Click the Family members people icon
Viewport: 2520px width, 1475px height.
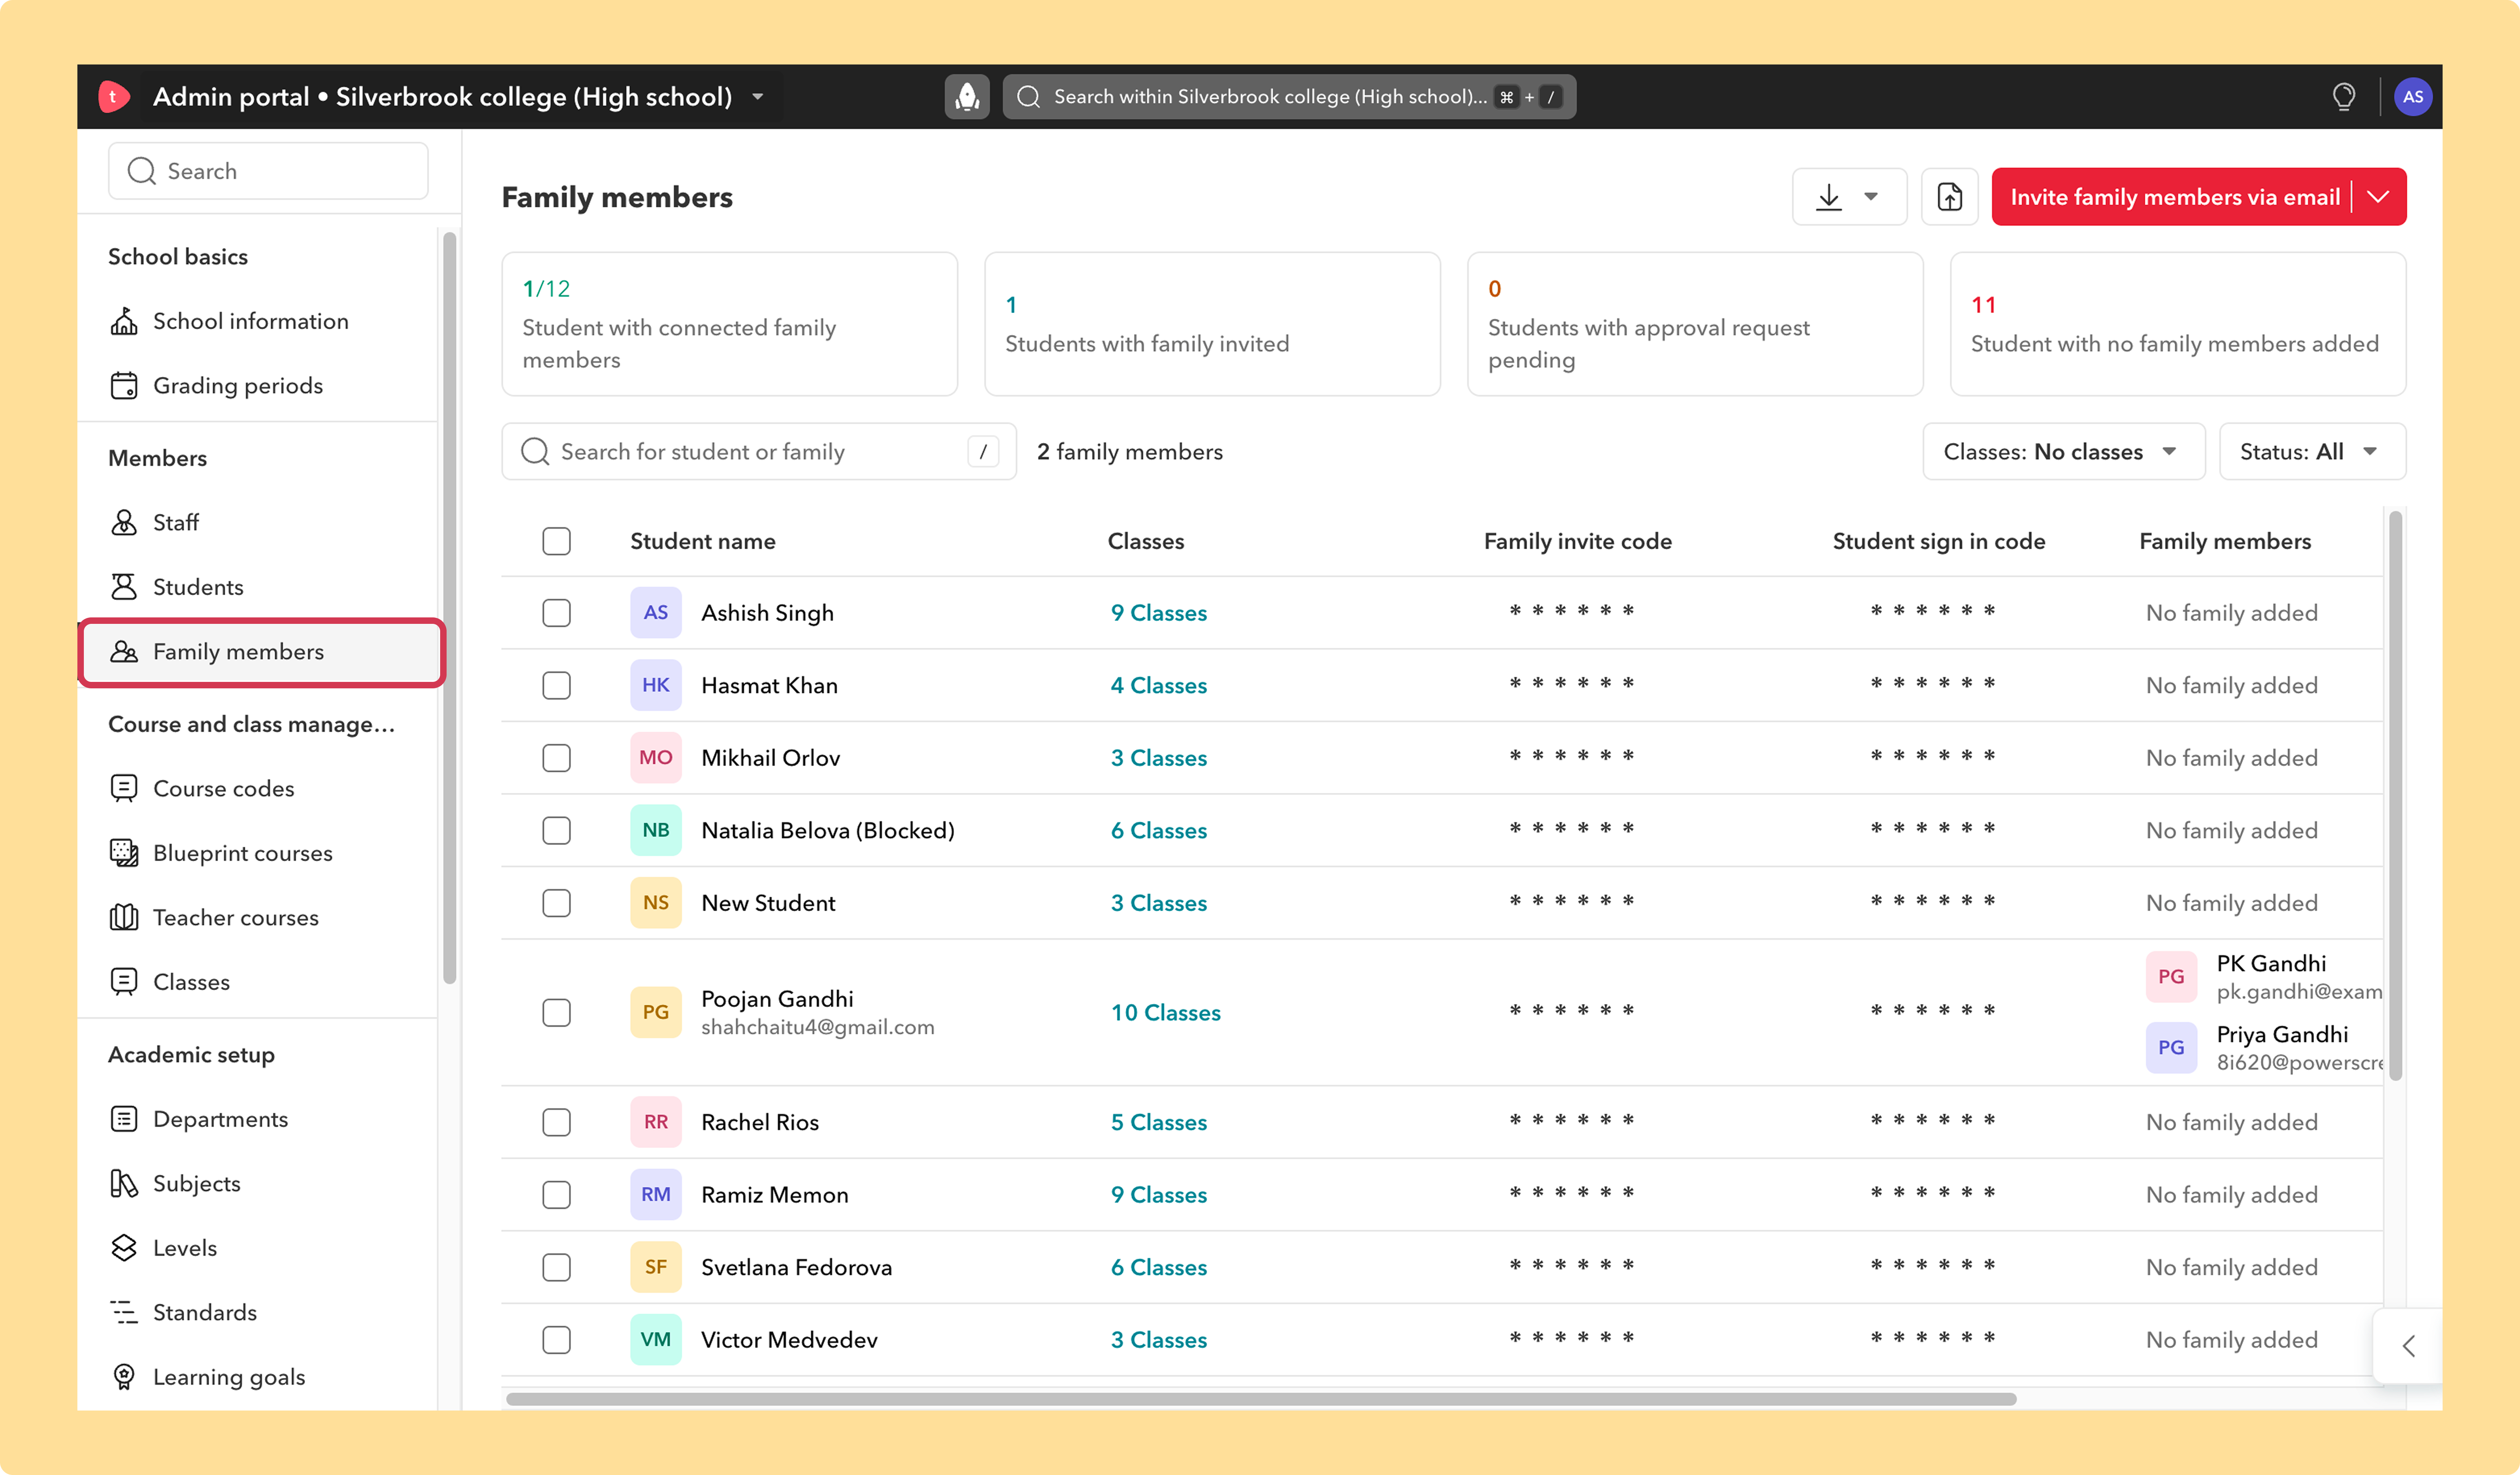tap(124, 652)
